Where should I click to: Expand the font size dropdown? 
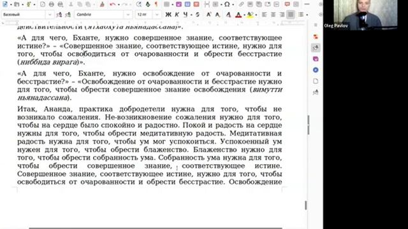[x=157, y=15]
